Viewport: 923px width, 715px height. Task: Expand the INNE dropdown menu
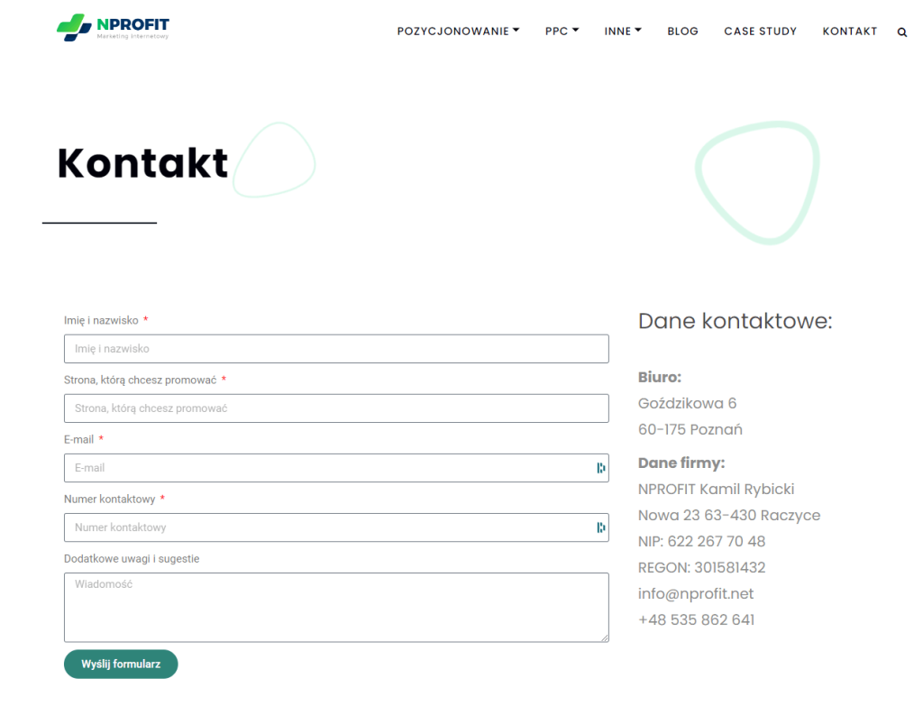622,31
